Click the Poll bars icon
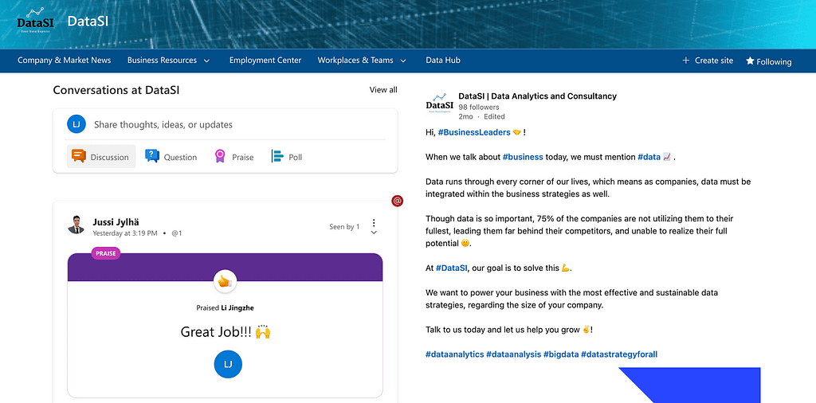 pyautogui.click(x=277, y=156)
